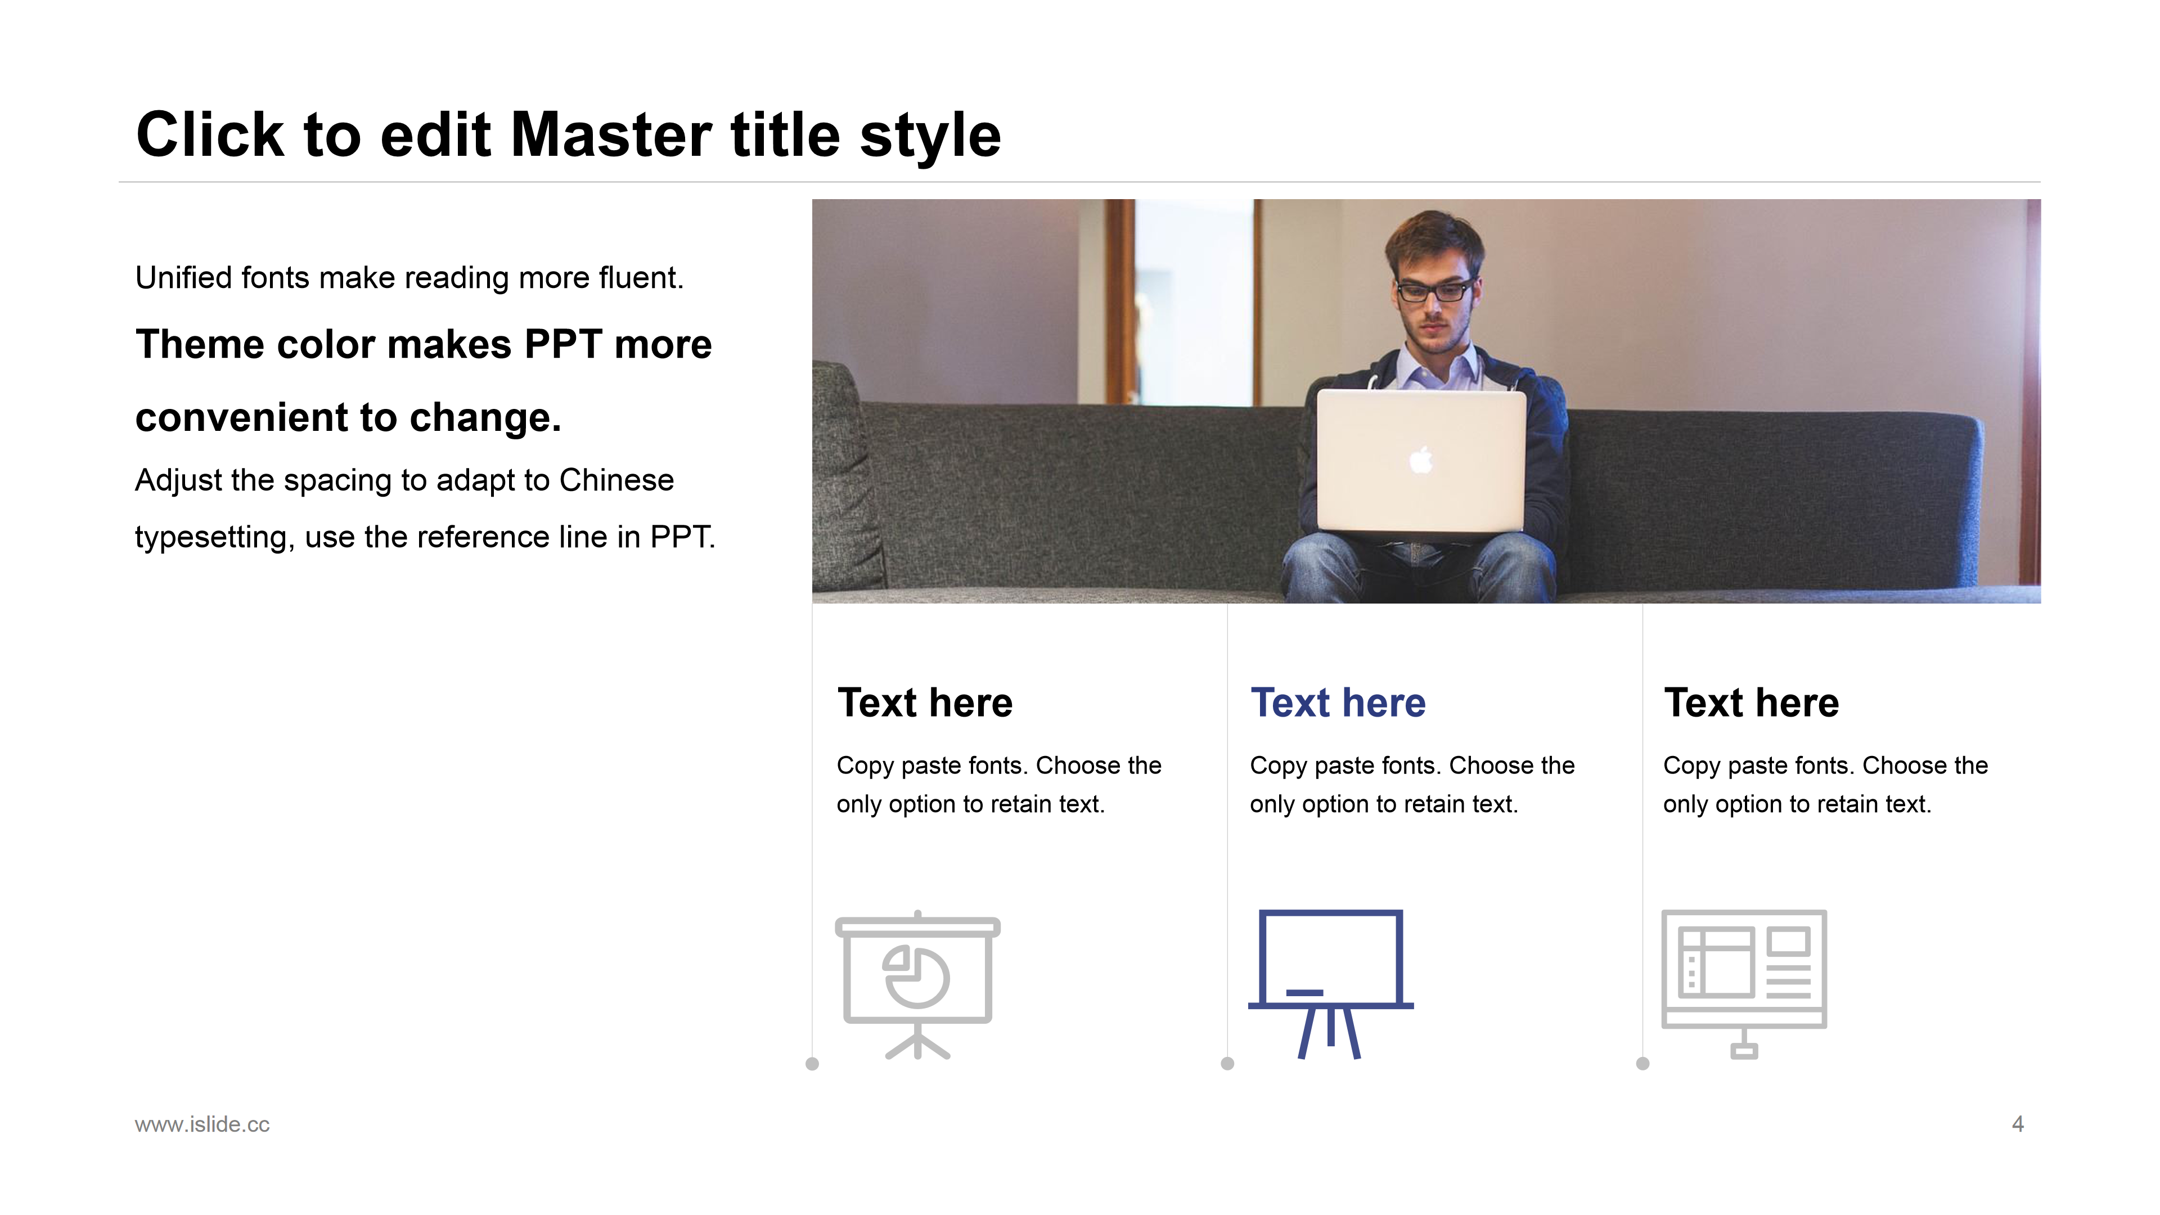The image size is (2160, 1215).
Task: Click the www.islide.cc footer link
Action: click(x=202, y=1124)
